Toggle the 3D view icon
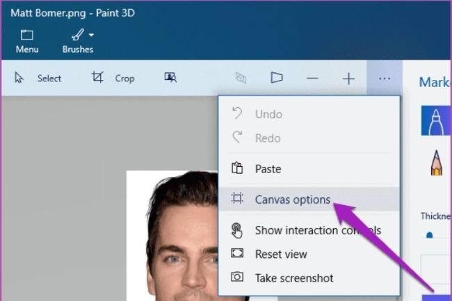 tap(241, 79)
